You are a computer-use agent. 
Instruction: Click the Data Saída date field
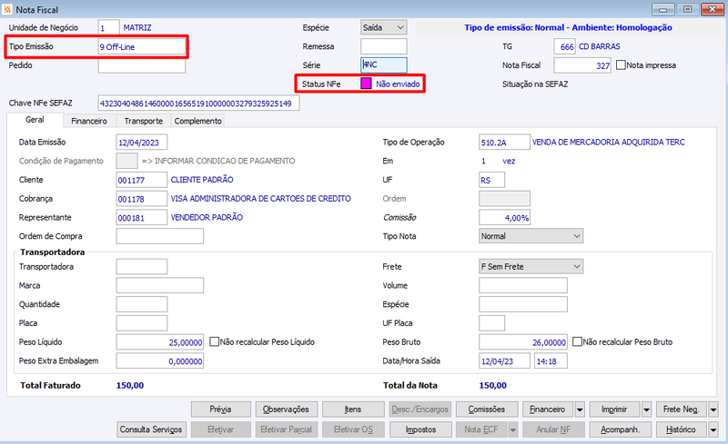point(504,360)
